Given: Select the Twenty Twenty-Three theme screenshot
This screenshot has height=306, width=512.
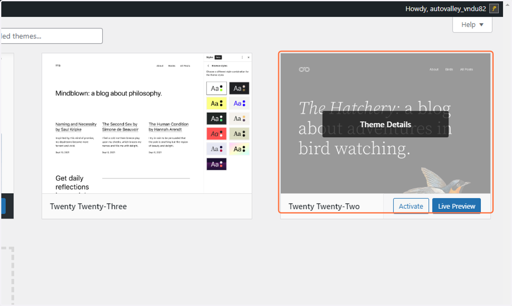Looking at the screenshot, I should pos(147,123).
